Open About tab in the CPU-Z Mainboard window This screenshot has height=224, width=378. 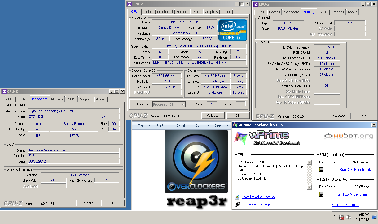101,99
